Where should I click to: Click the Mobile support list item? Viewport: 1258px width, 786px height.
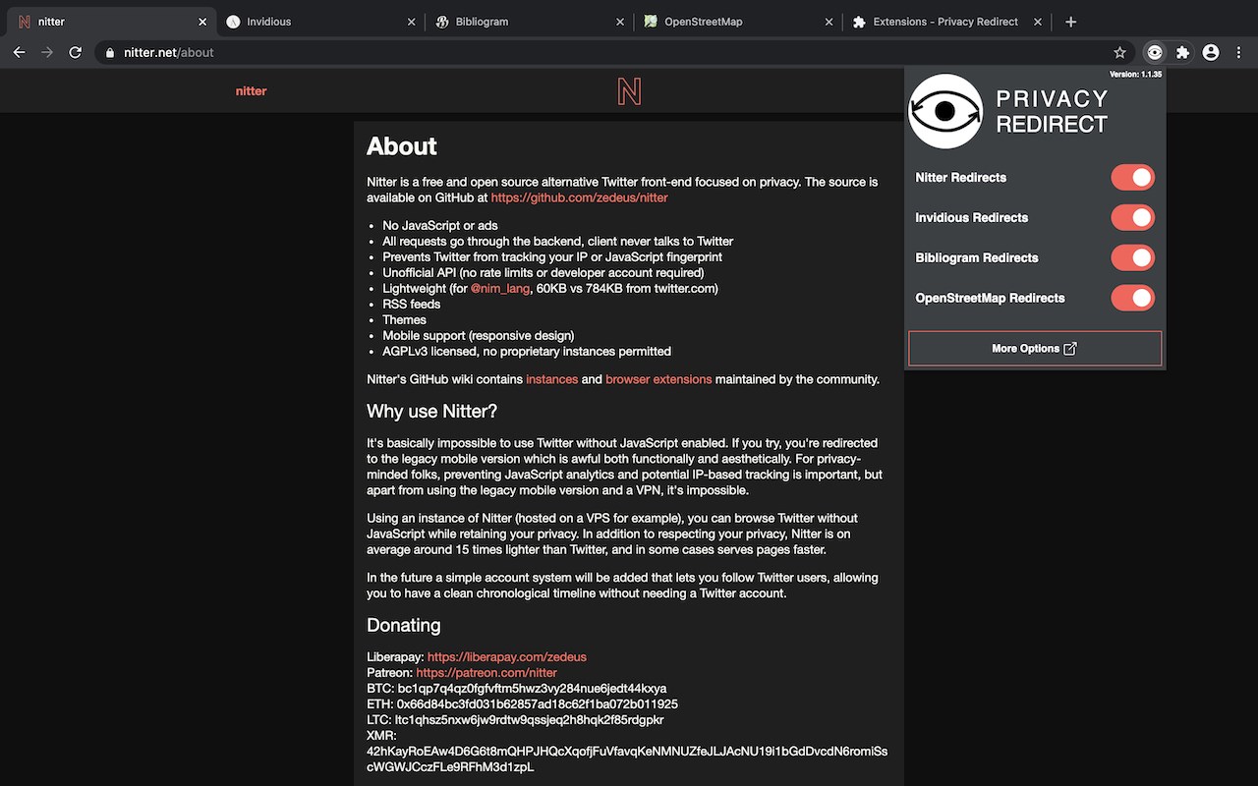pyautogui.click(x=478, y=336)
